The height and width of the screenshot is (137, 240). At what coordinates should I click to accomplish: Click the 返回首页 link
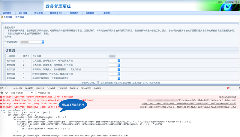point(7,13)
